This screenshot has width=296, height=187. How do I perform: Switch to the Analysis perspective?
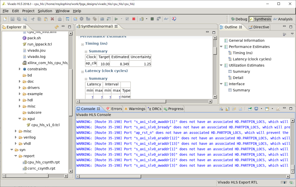(x=283, y=19)
